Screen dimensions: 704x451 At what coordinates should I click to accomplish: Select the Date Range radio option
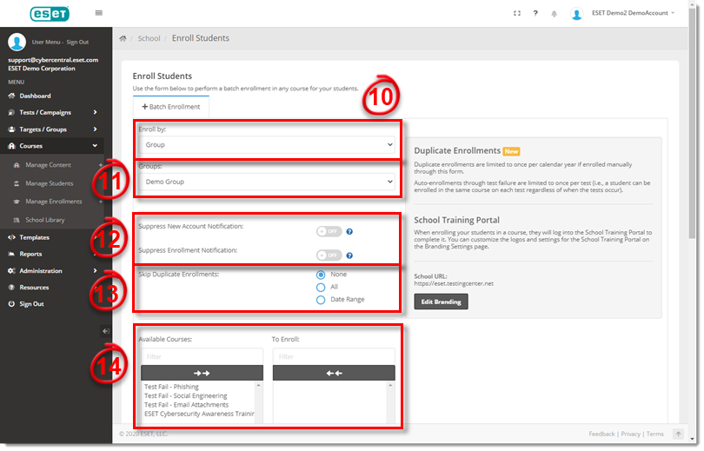click(321, 299)
